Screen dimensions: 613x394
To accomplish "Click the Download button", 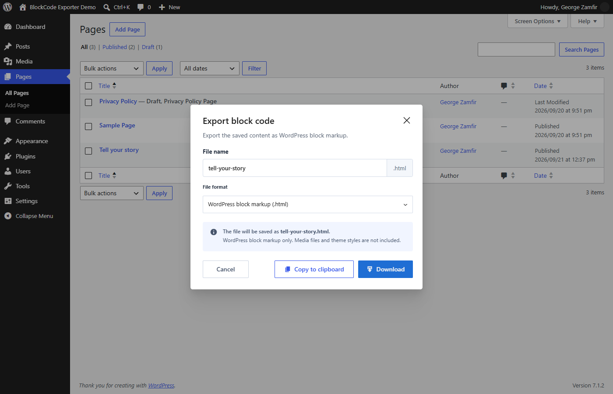I will tap(385, 269).
